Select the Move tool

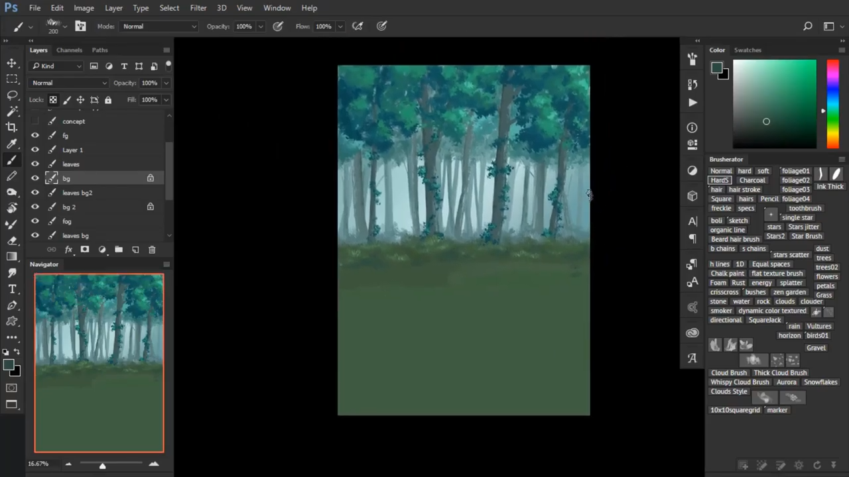pos(12,63)
